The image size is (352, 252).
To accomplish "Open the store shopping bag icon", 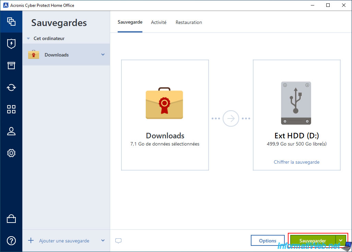I will click(11, 219).
